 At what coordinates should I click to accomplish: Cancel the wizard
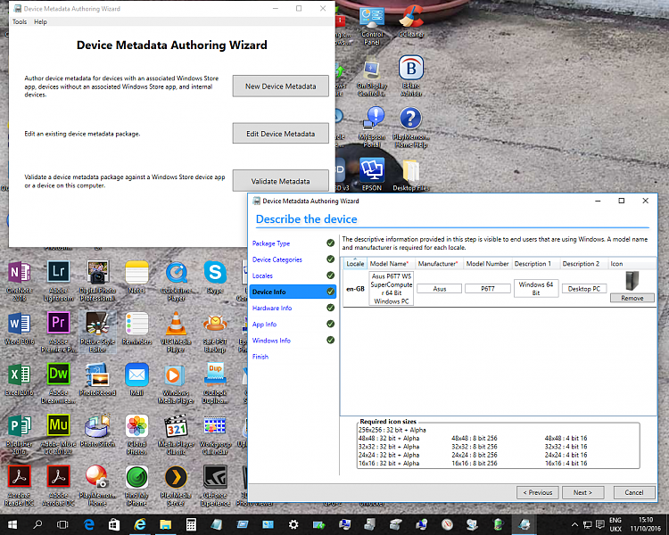pyautogui.click(x=634, y=492)
